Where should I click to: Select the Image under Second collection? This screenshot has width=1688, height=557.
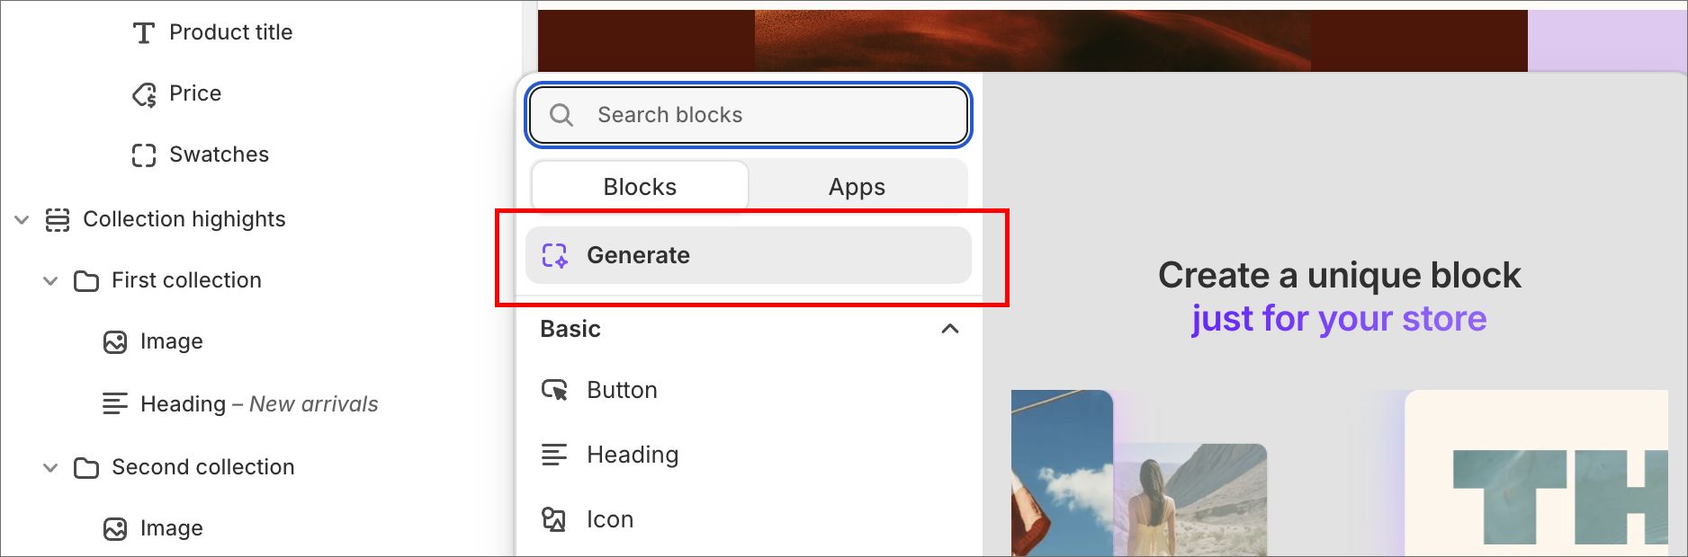(x=171, y=528)
